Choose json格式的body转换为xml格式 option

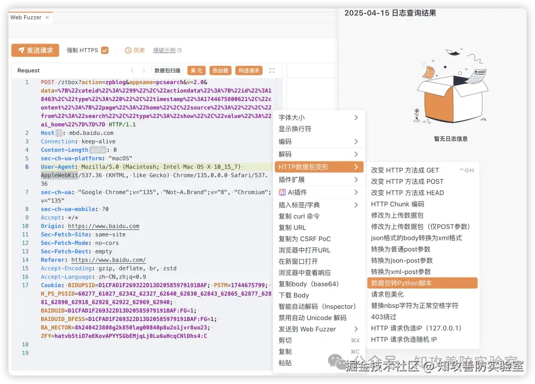(423, 237)
